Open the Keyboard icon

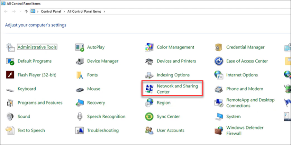click(10, 90)
